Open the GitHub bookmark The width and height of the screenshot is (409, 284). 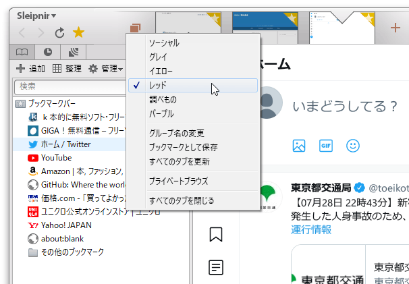(x=76, y=185)
